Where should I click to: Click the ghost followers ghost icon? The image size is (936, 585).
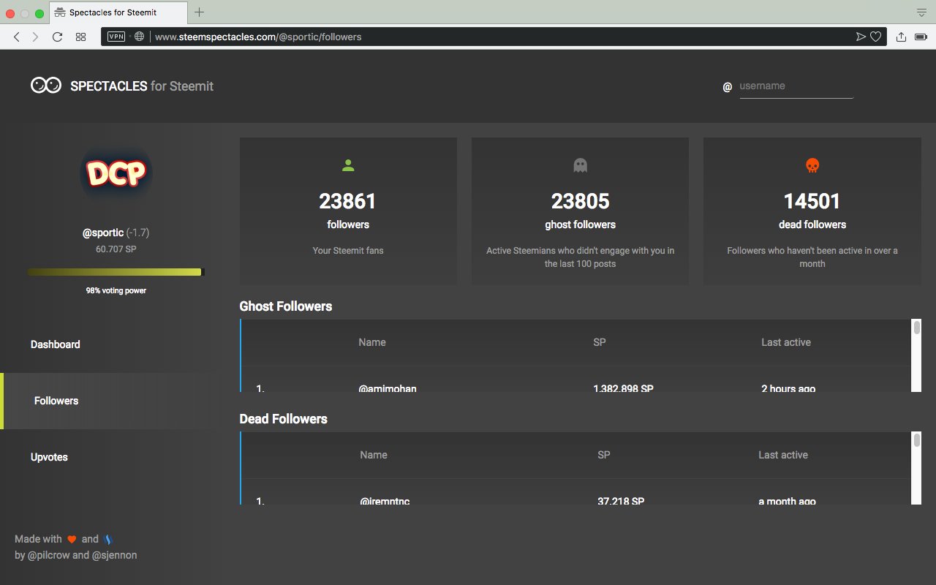click(580, 166)
